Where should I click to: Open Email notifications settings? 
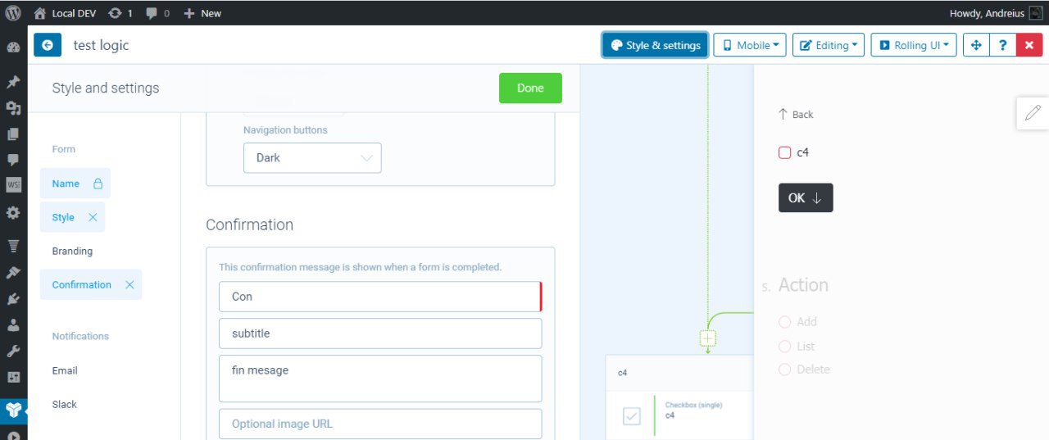[65, 370]
